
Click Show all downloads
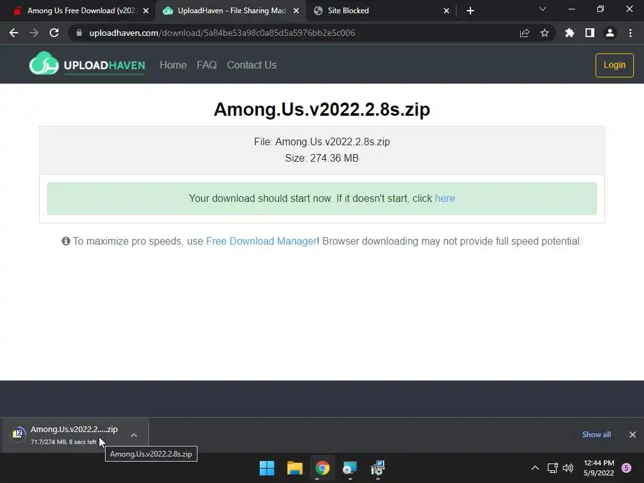[x=596, y=435]
